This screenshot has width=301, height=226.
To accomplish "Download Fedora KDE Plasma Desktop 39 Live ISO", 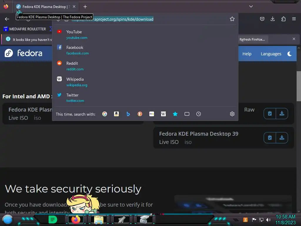I will (282, 138).
